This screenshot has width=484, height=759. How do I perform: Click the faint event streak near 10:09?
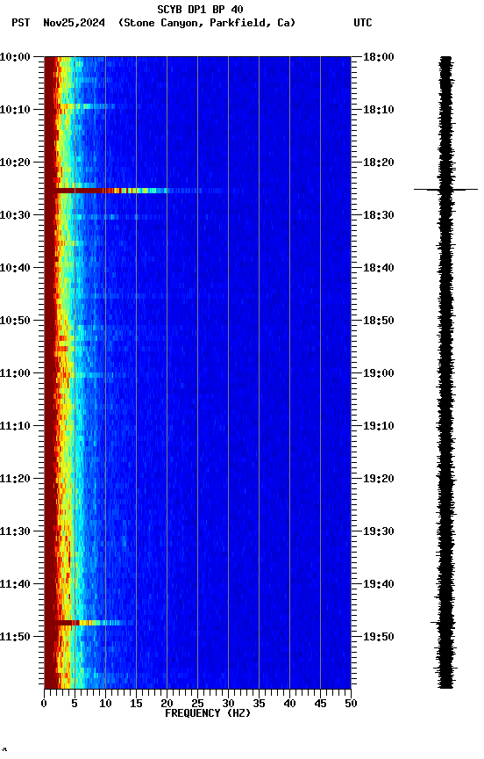89,106
